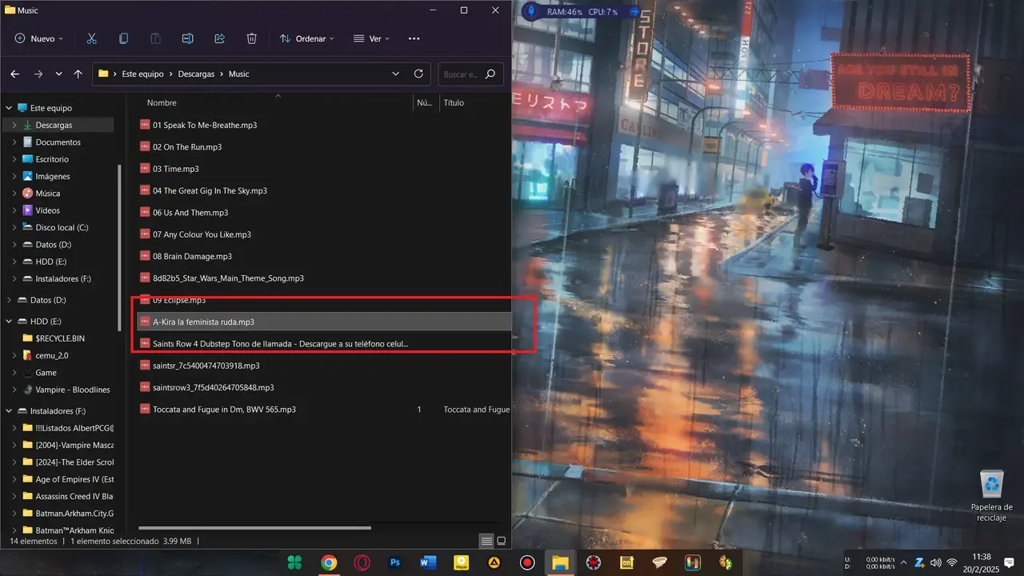Screen dimensions: 1024x576
Task: Click Este equipo in the address breadcrumb
Action: coord(142,74)
